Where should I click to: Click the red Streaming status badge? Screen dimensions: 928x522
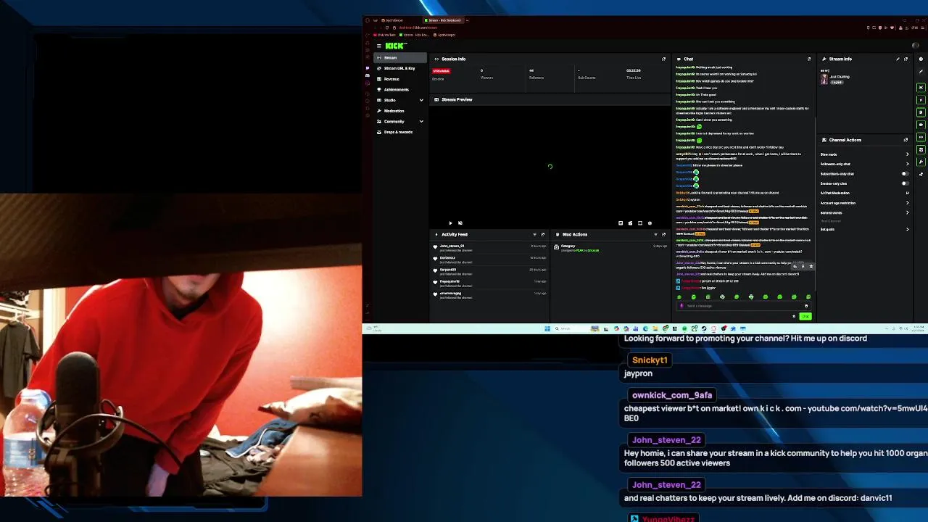(x=441, y=71)
